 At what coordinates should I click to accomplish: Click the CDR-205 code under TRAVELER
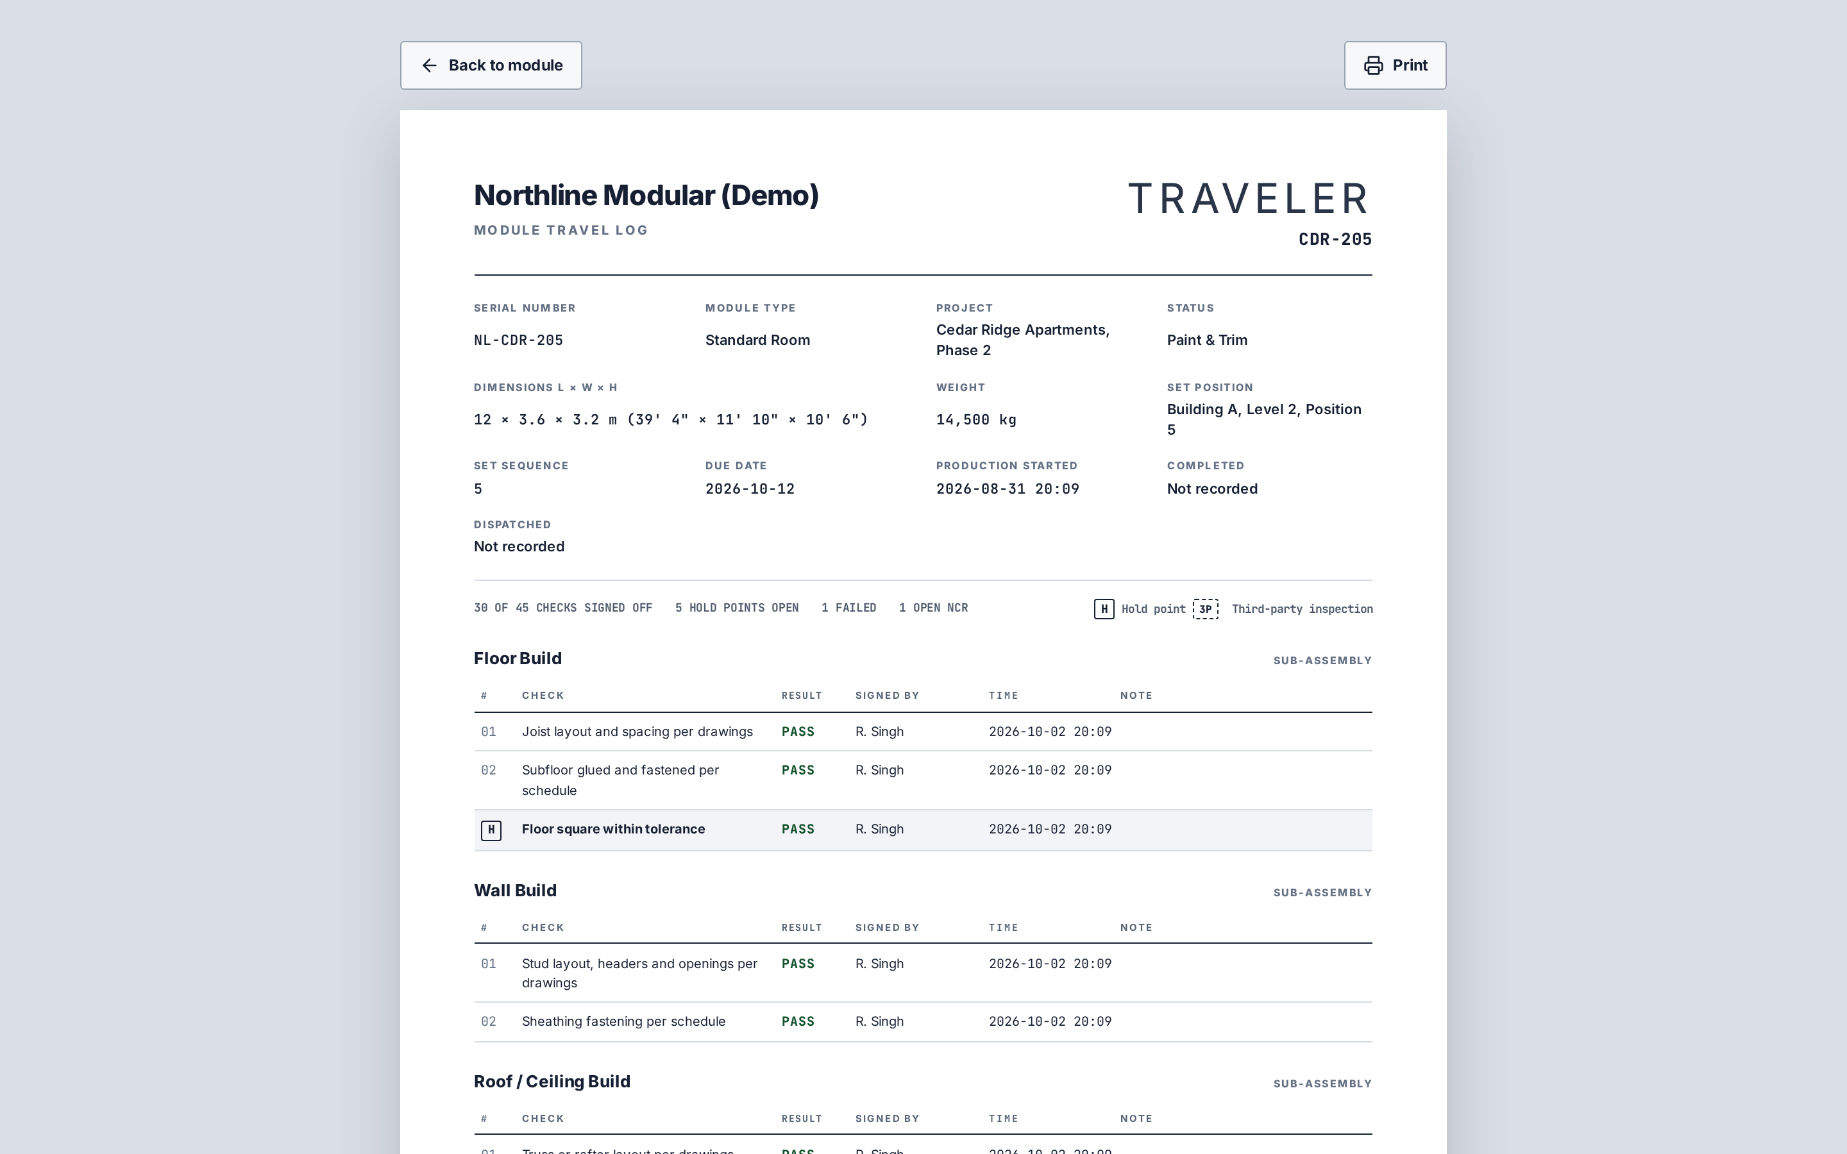coord(1335,240)
